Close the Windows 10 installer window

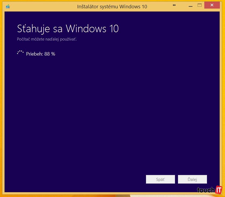212,5
